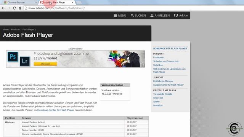Image resolution: width=244 pixels, height=137 pixels.
Task: Click 'Photoshop und Lightroom zusammen' ad text
Action: (62, 54)
